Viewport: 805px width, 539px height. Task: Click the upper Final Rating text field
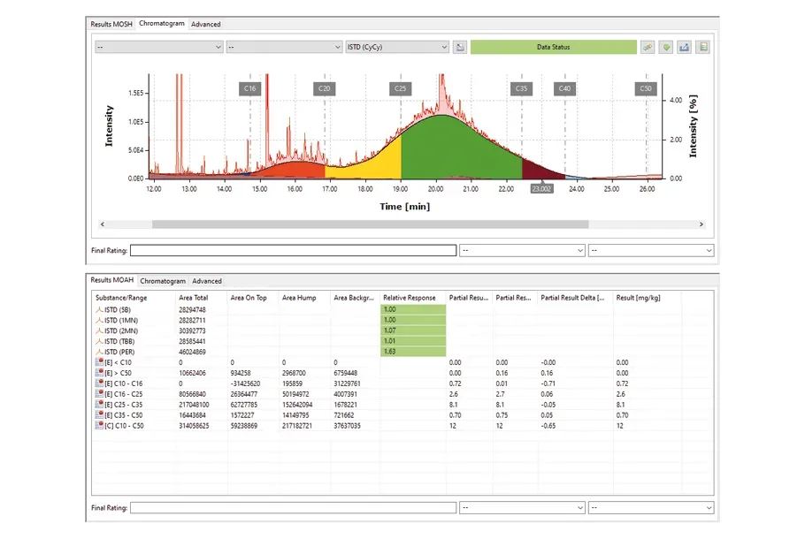[293, 251]
